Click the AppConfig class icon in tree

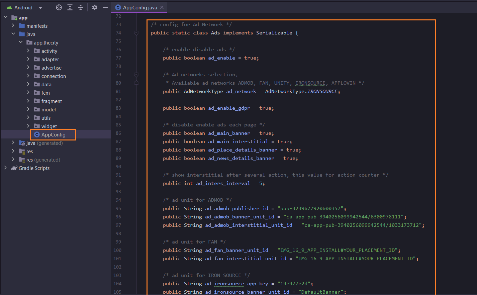coord(37,135)
